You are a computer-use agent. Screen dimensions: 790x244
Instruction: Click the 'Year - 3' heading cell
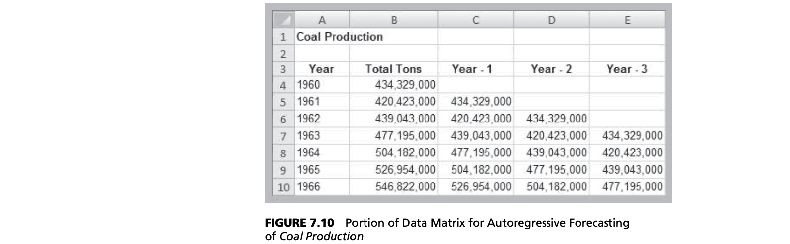click(627, 69)
